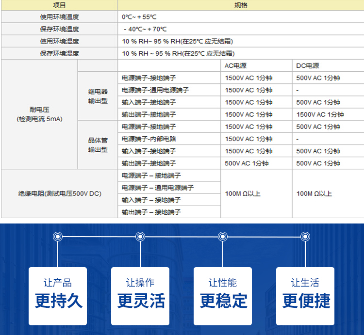
Task: Click the 规格 column header
Action: (x=241, y=5)
